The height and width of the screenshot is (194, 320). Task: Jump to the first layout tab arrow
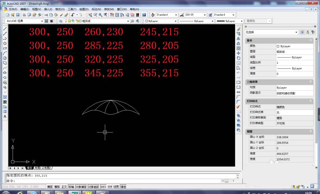pyautogui.click(x=10, y=168)
